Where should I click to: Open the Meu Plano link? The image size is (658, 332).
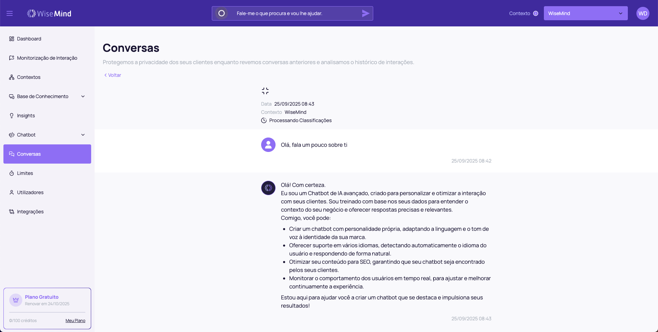[x=75, y=321]
